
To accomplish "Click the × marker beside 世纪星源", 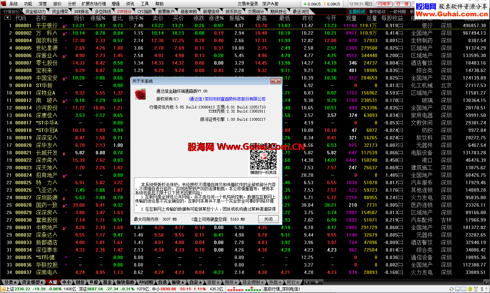I will [66, 48].
